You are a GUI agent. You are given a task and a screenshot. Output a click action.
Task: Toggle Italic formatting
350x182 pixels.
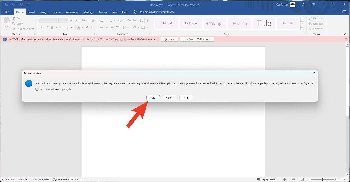(47, 27)
